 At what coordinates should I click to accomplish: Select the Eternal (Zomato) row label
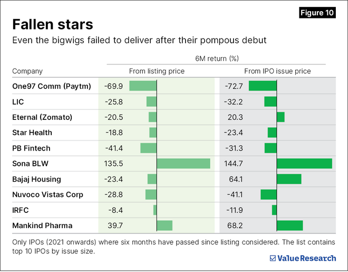point(42,117)
